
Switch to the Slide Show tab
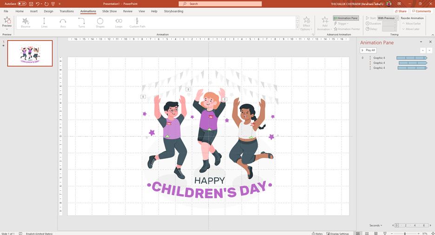tap(109, 11)
